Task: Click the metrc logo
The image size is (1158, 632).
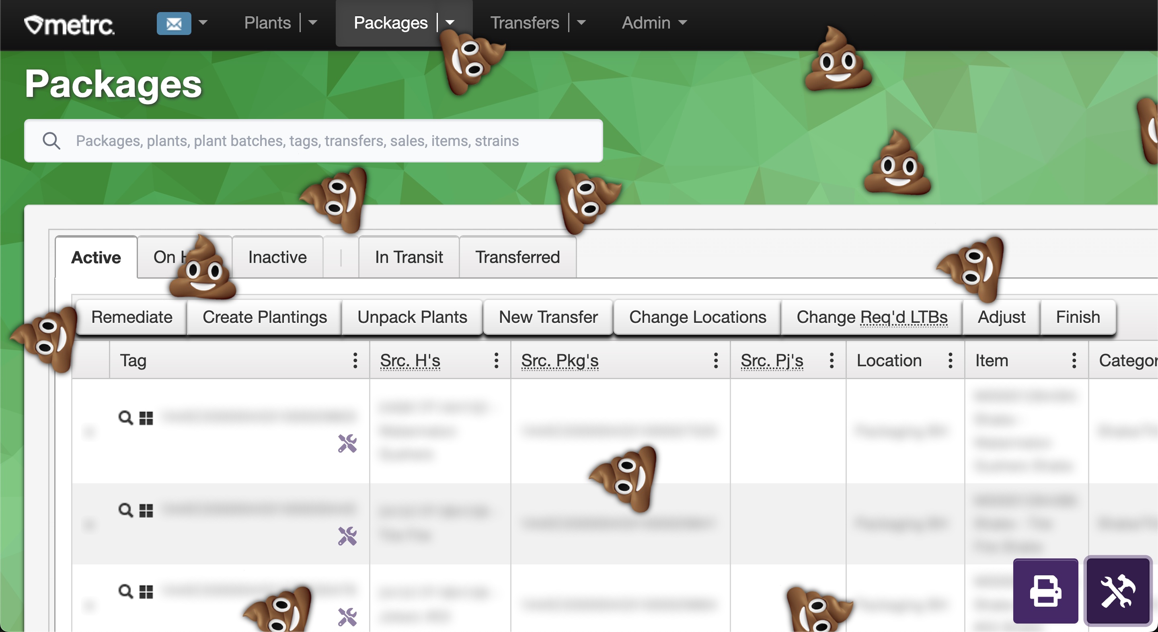Action: pos(69,24)
